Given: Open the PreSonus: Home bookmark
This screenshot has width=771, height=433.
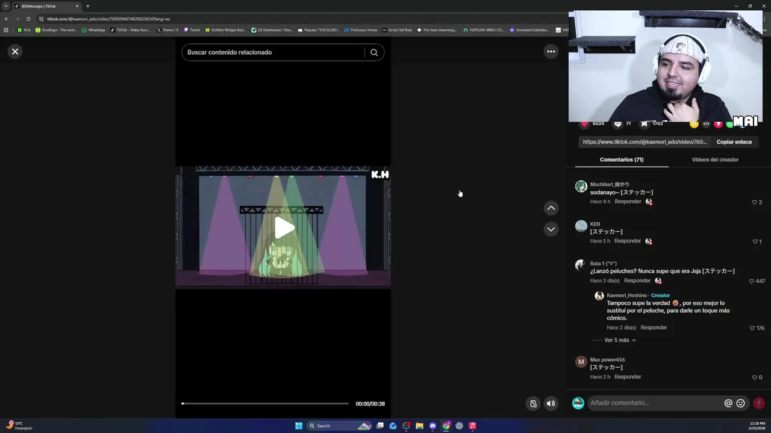Looking at the screenshot, I should (x=360, y=30).
